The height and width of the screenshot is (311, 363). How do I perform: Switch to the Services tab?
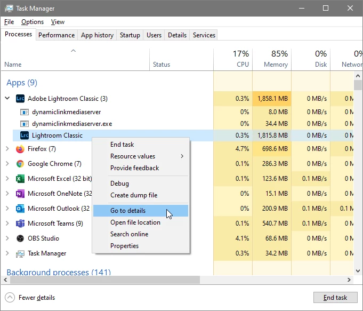[204, 35]
